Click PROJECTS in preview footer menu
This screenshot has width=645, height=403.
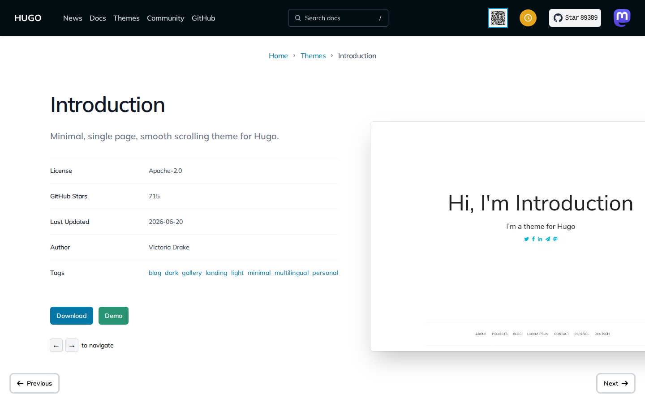click(500, 334)
